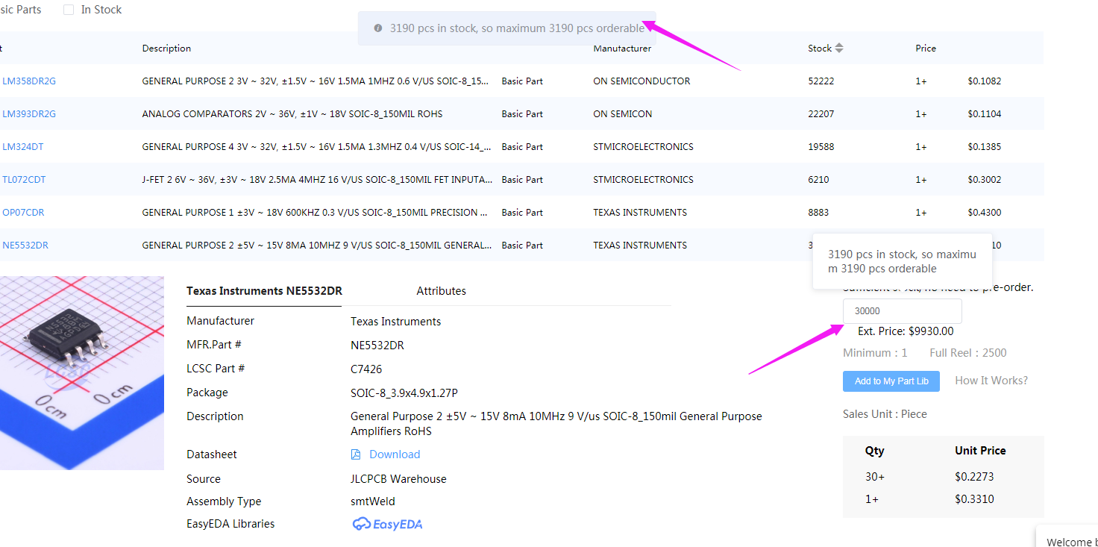Image resolution: width=1098 pixels, height=547 pixels.
Task: Click the Stock column header
Action: pos(819,49)
